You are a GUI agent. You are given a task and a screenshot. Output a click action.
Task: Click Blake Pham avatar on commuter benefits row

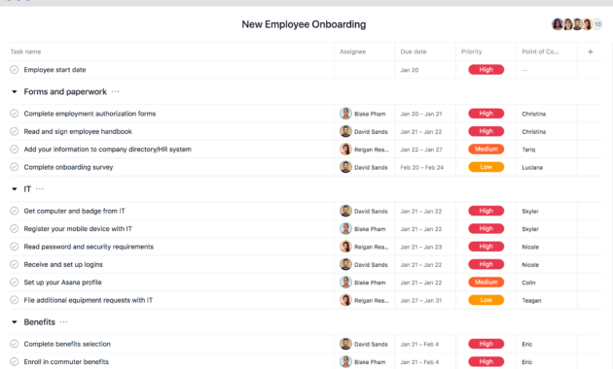pyautogui.click(x=345, y=361)
